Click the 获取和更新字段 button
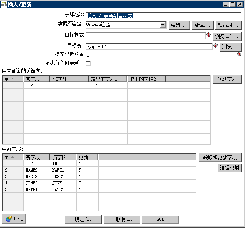Screen dimensions: 245x228 (x=220, y=157)
